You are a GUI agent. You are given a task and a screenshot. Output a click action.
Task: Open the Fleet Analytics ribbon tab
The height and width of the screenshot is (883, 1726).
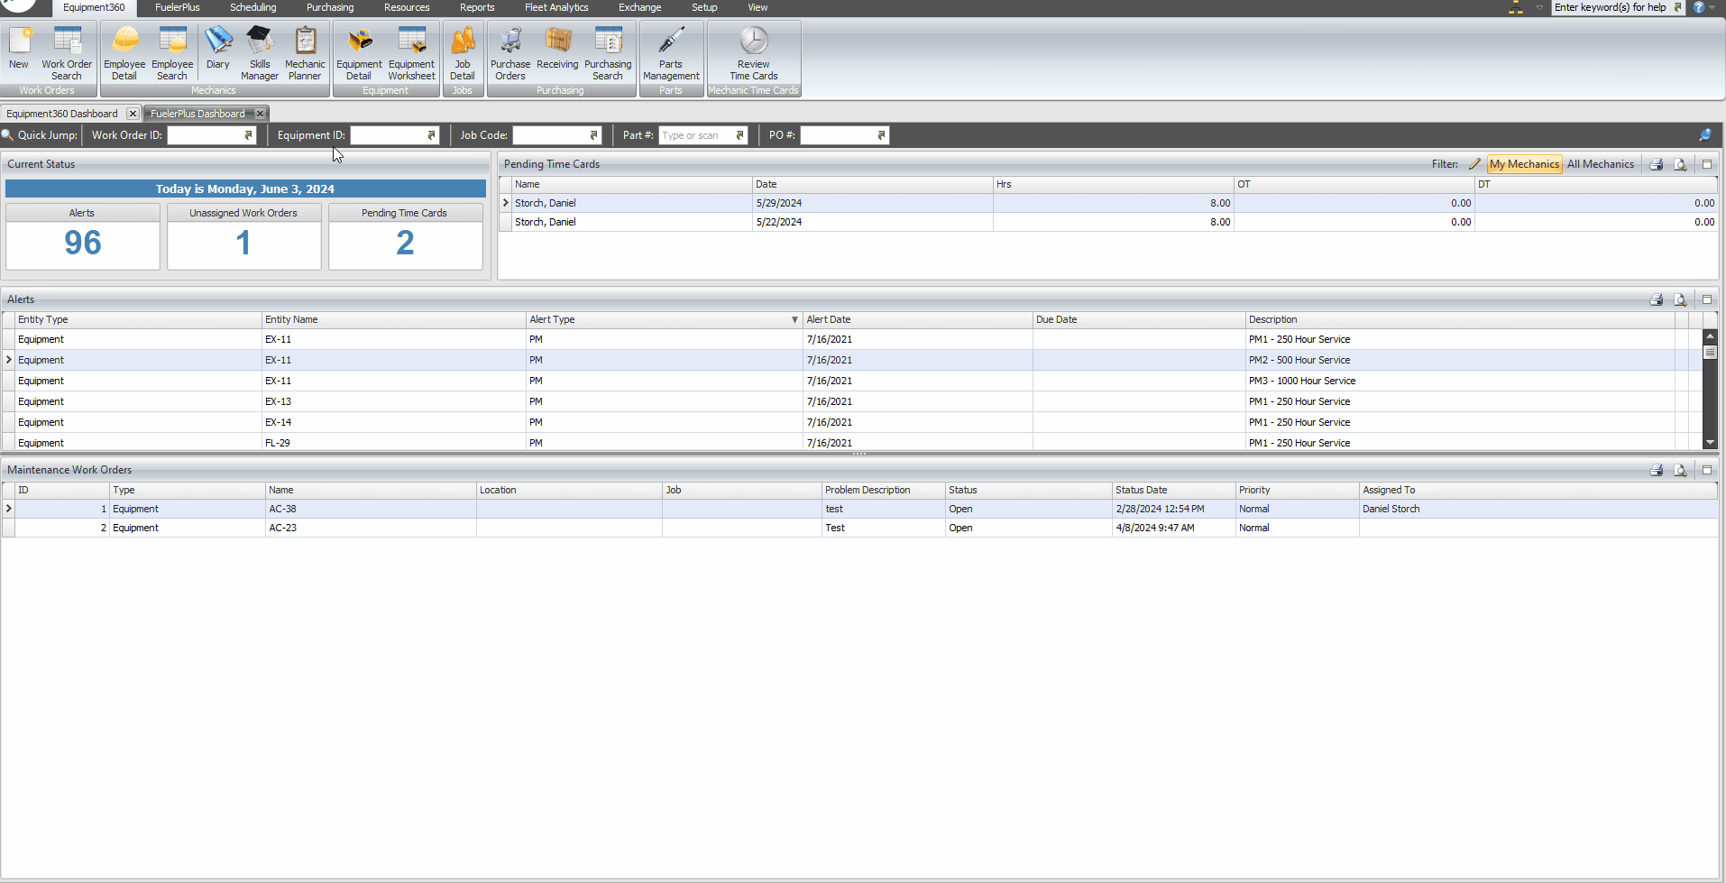click(x=556, y=7)
